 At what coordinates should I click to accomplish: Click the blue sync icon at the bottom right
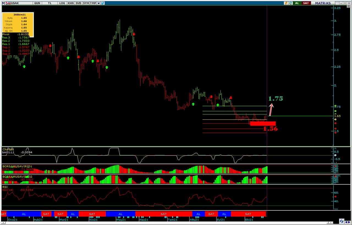pyautogui.click(x=342, y=221)
